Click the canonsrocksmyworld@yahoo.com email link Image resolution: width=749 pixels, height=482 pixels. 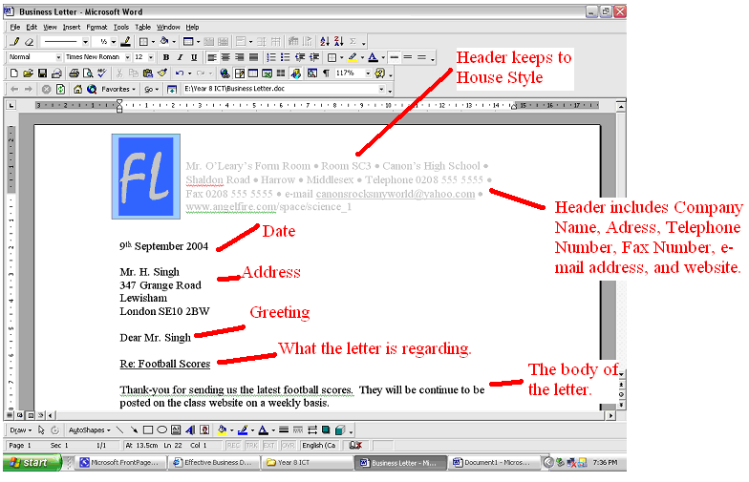coord(396,194)
